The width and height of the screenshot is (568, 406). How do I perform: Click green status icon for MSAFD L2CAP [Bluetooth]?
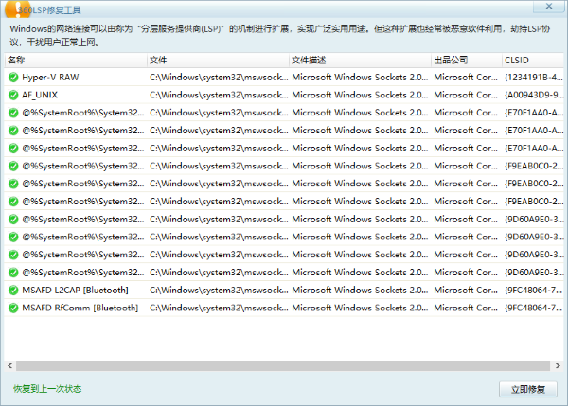tap(13, 291)
